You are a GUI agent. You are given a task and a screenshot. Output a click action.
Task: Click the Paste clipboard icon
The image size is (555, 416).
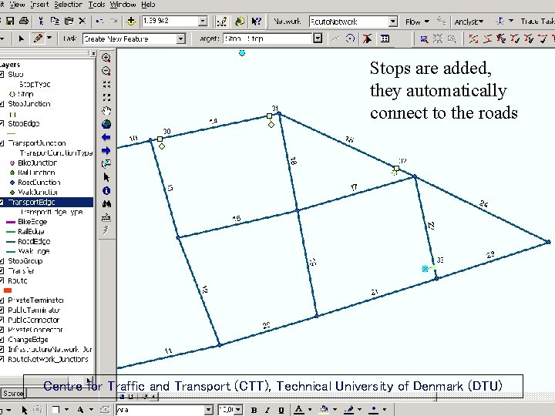[x=69, y=22]
